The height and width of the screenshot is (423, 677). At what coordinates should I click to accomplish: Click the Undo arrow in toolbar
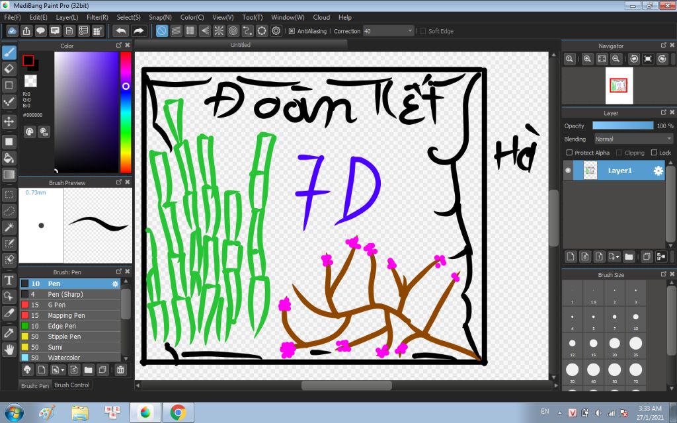[x=122, y=31]
